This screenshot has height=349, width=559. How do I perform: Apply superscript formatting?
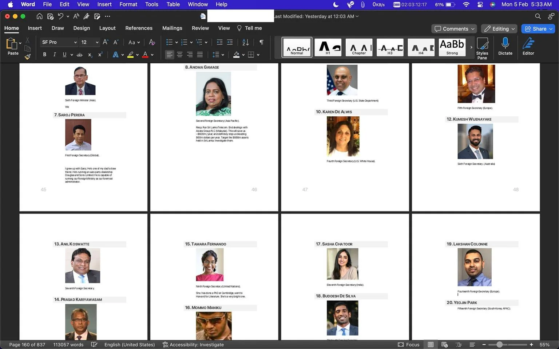click(x=100, y=55)
